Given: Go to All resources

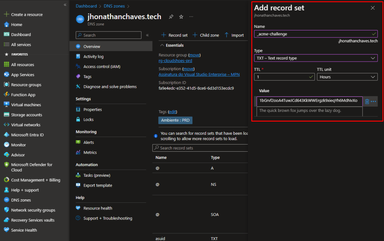Looking at the screenshot, I should [22, 65].
